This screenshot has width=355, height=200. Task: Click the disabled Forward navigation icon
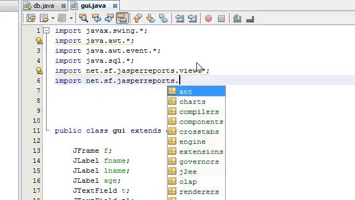pos(62,18)
